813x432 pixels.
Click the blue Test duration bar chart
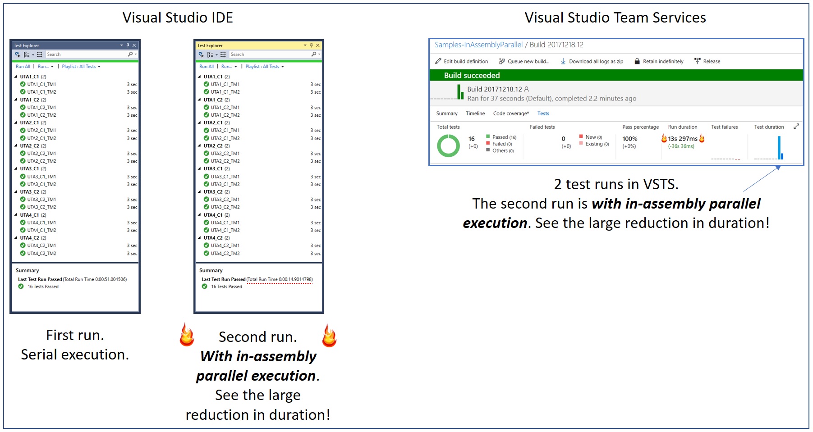(781, 148)
